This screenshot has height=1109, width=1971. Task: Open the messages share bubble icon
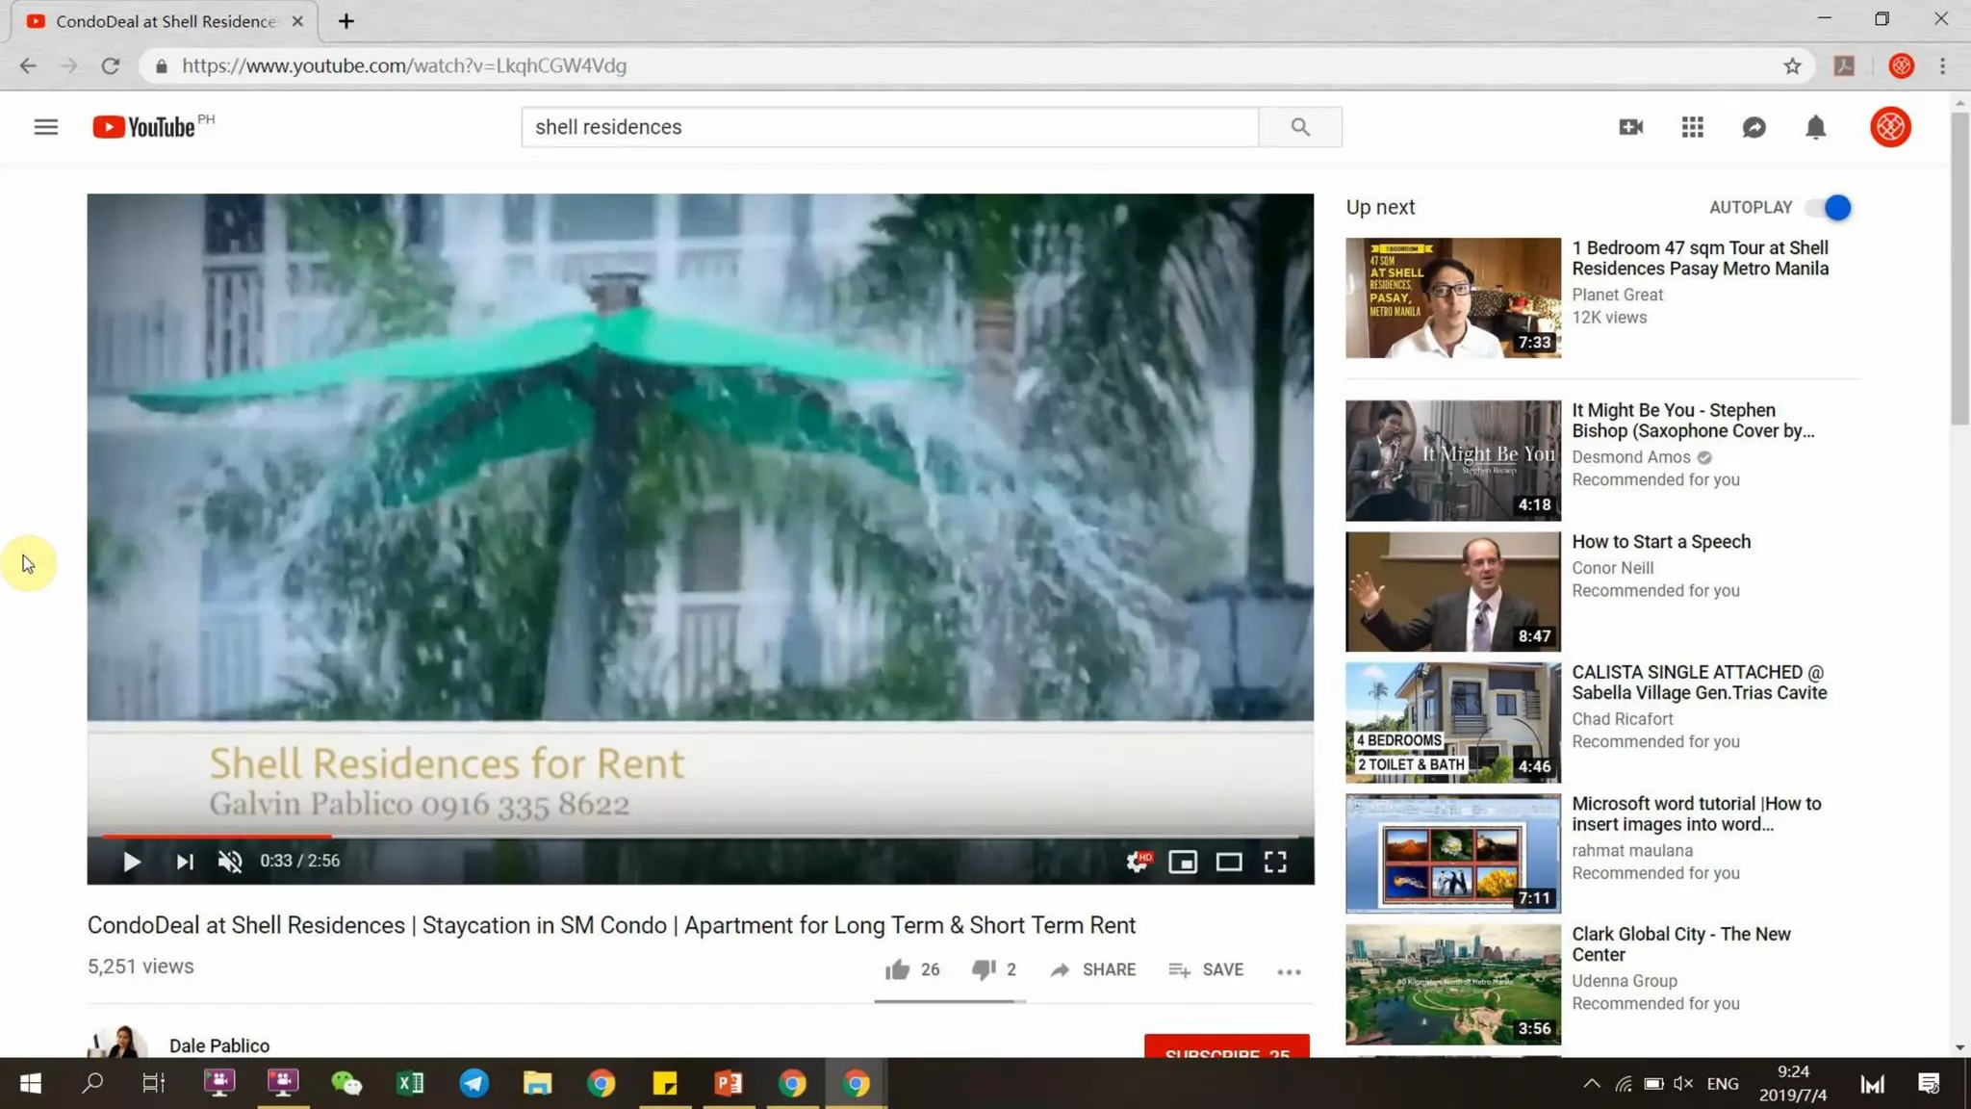point(1753,127)
